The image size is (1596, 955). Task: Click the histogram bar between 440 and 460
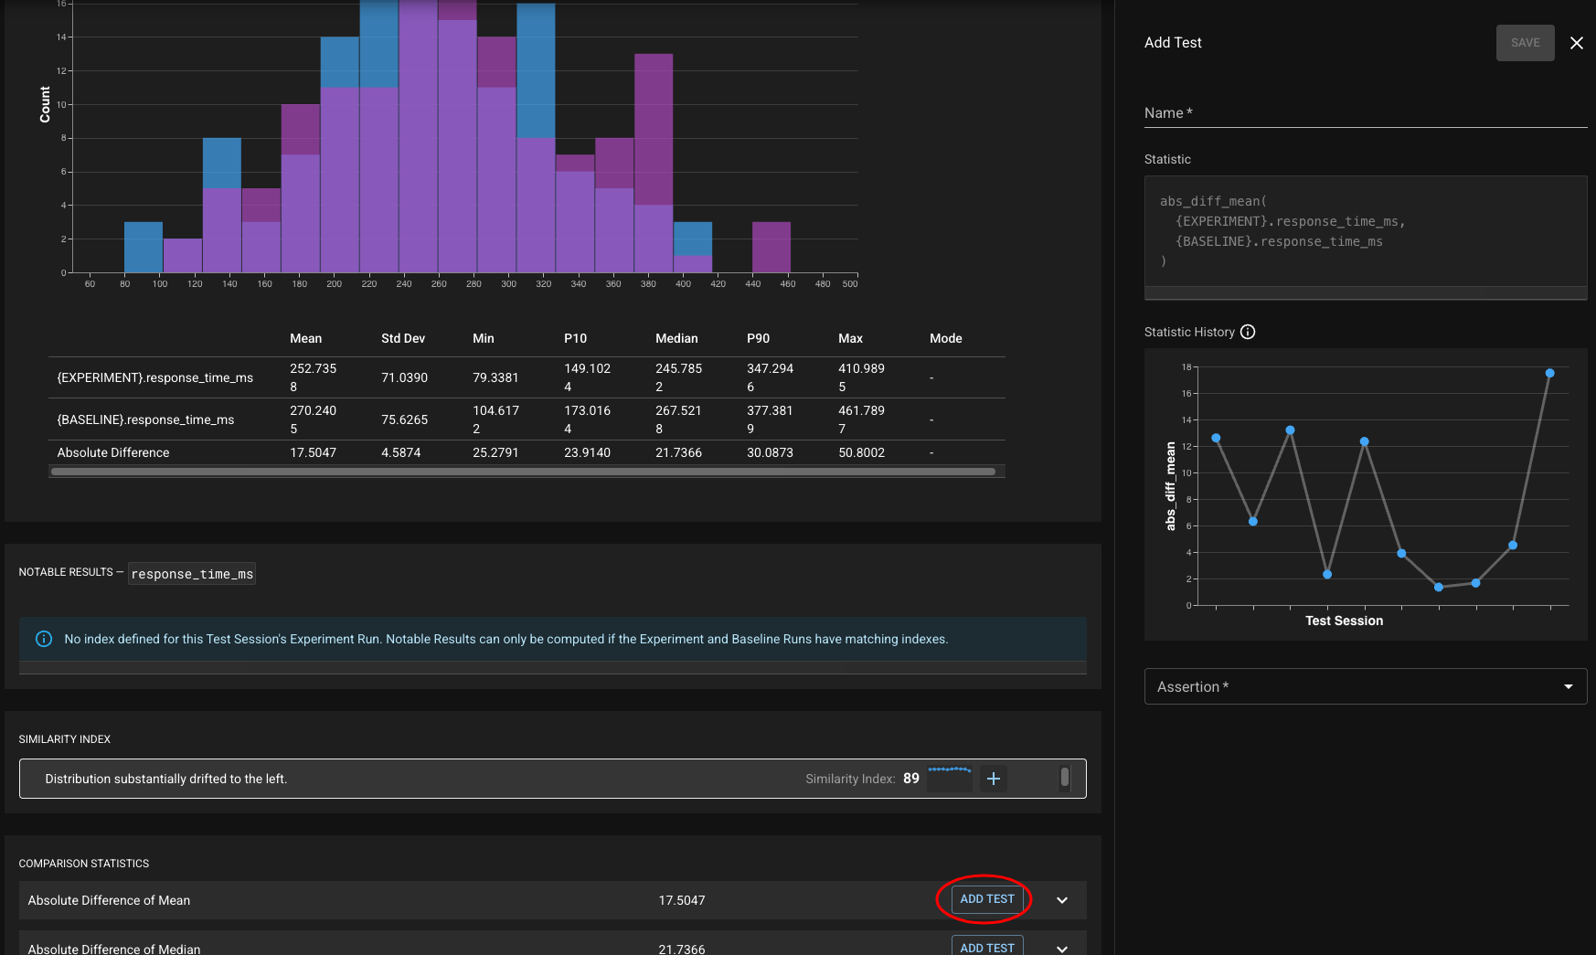click(771, 248)
